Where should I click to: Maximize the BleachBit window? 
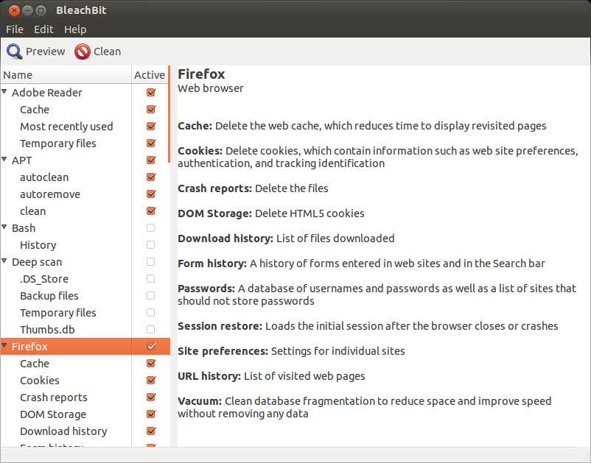tap(41, 10)
